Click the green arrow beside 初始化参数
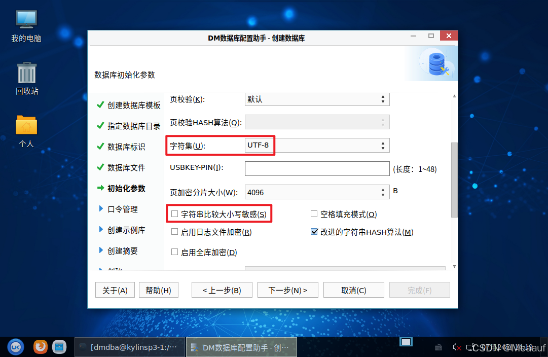The image size is (548, 357). [x=101, y=188]
